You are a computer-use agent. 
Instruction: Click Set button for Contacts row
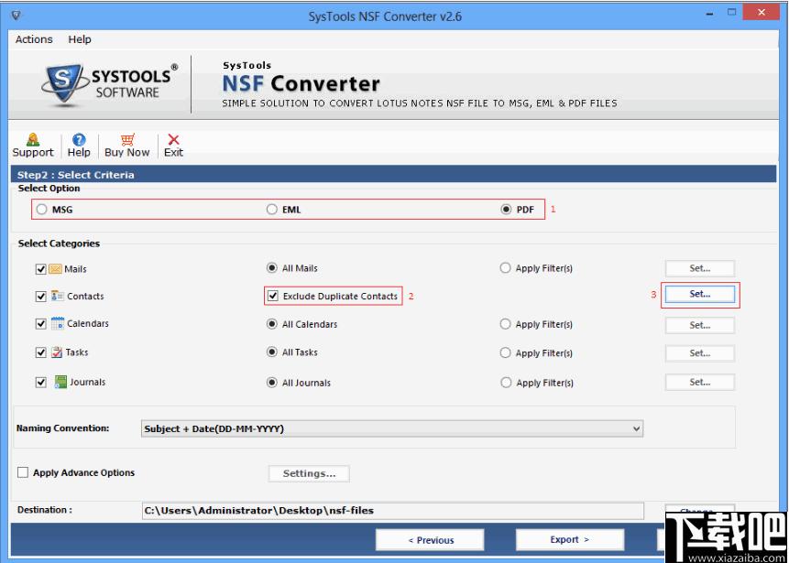tap(700, 294)
